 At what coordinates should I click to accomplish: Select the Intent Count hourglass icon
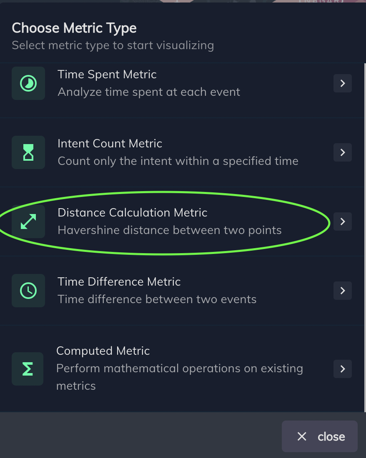coord(28,152)
